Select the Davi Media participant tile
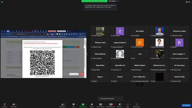The image size is (192, 108). [x=140, y=31]
